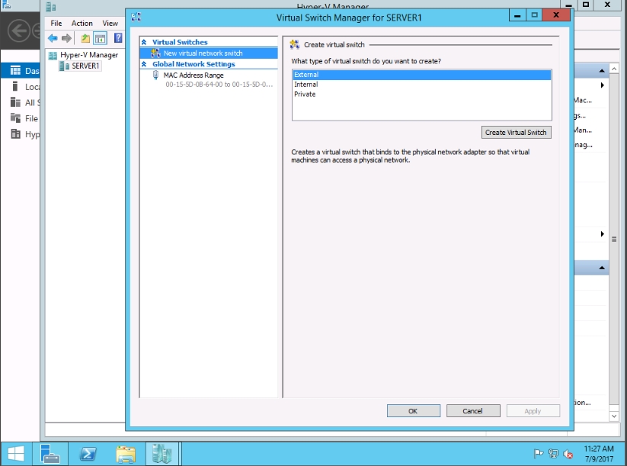Open the Action menu

(x=82, y=24)
